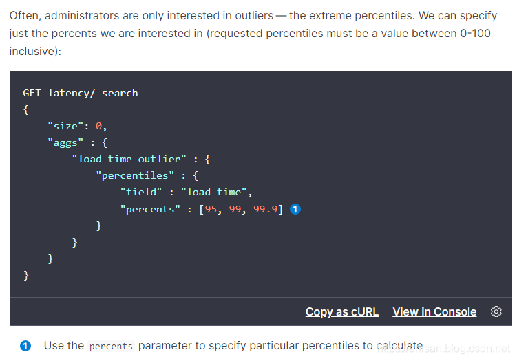
Task: Click the inline "percents" code term in footnote
Action: pyautogui.click(x=111, y=346)
